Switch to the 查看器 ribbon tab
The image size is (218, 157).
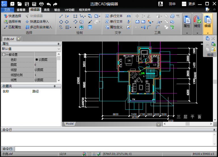[x=21, y=10]
